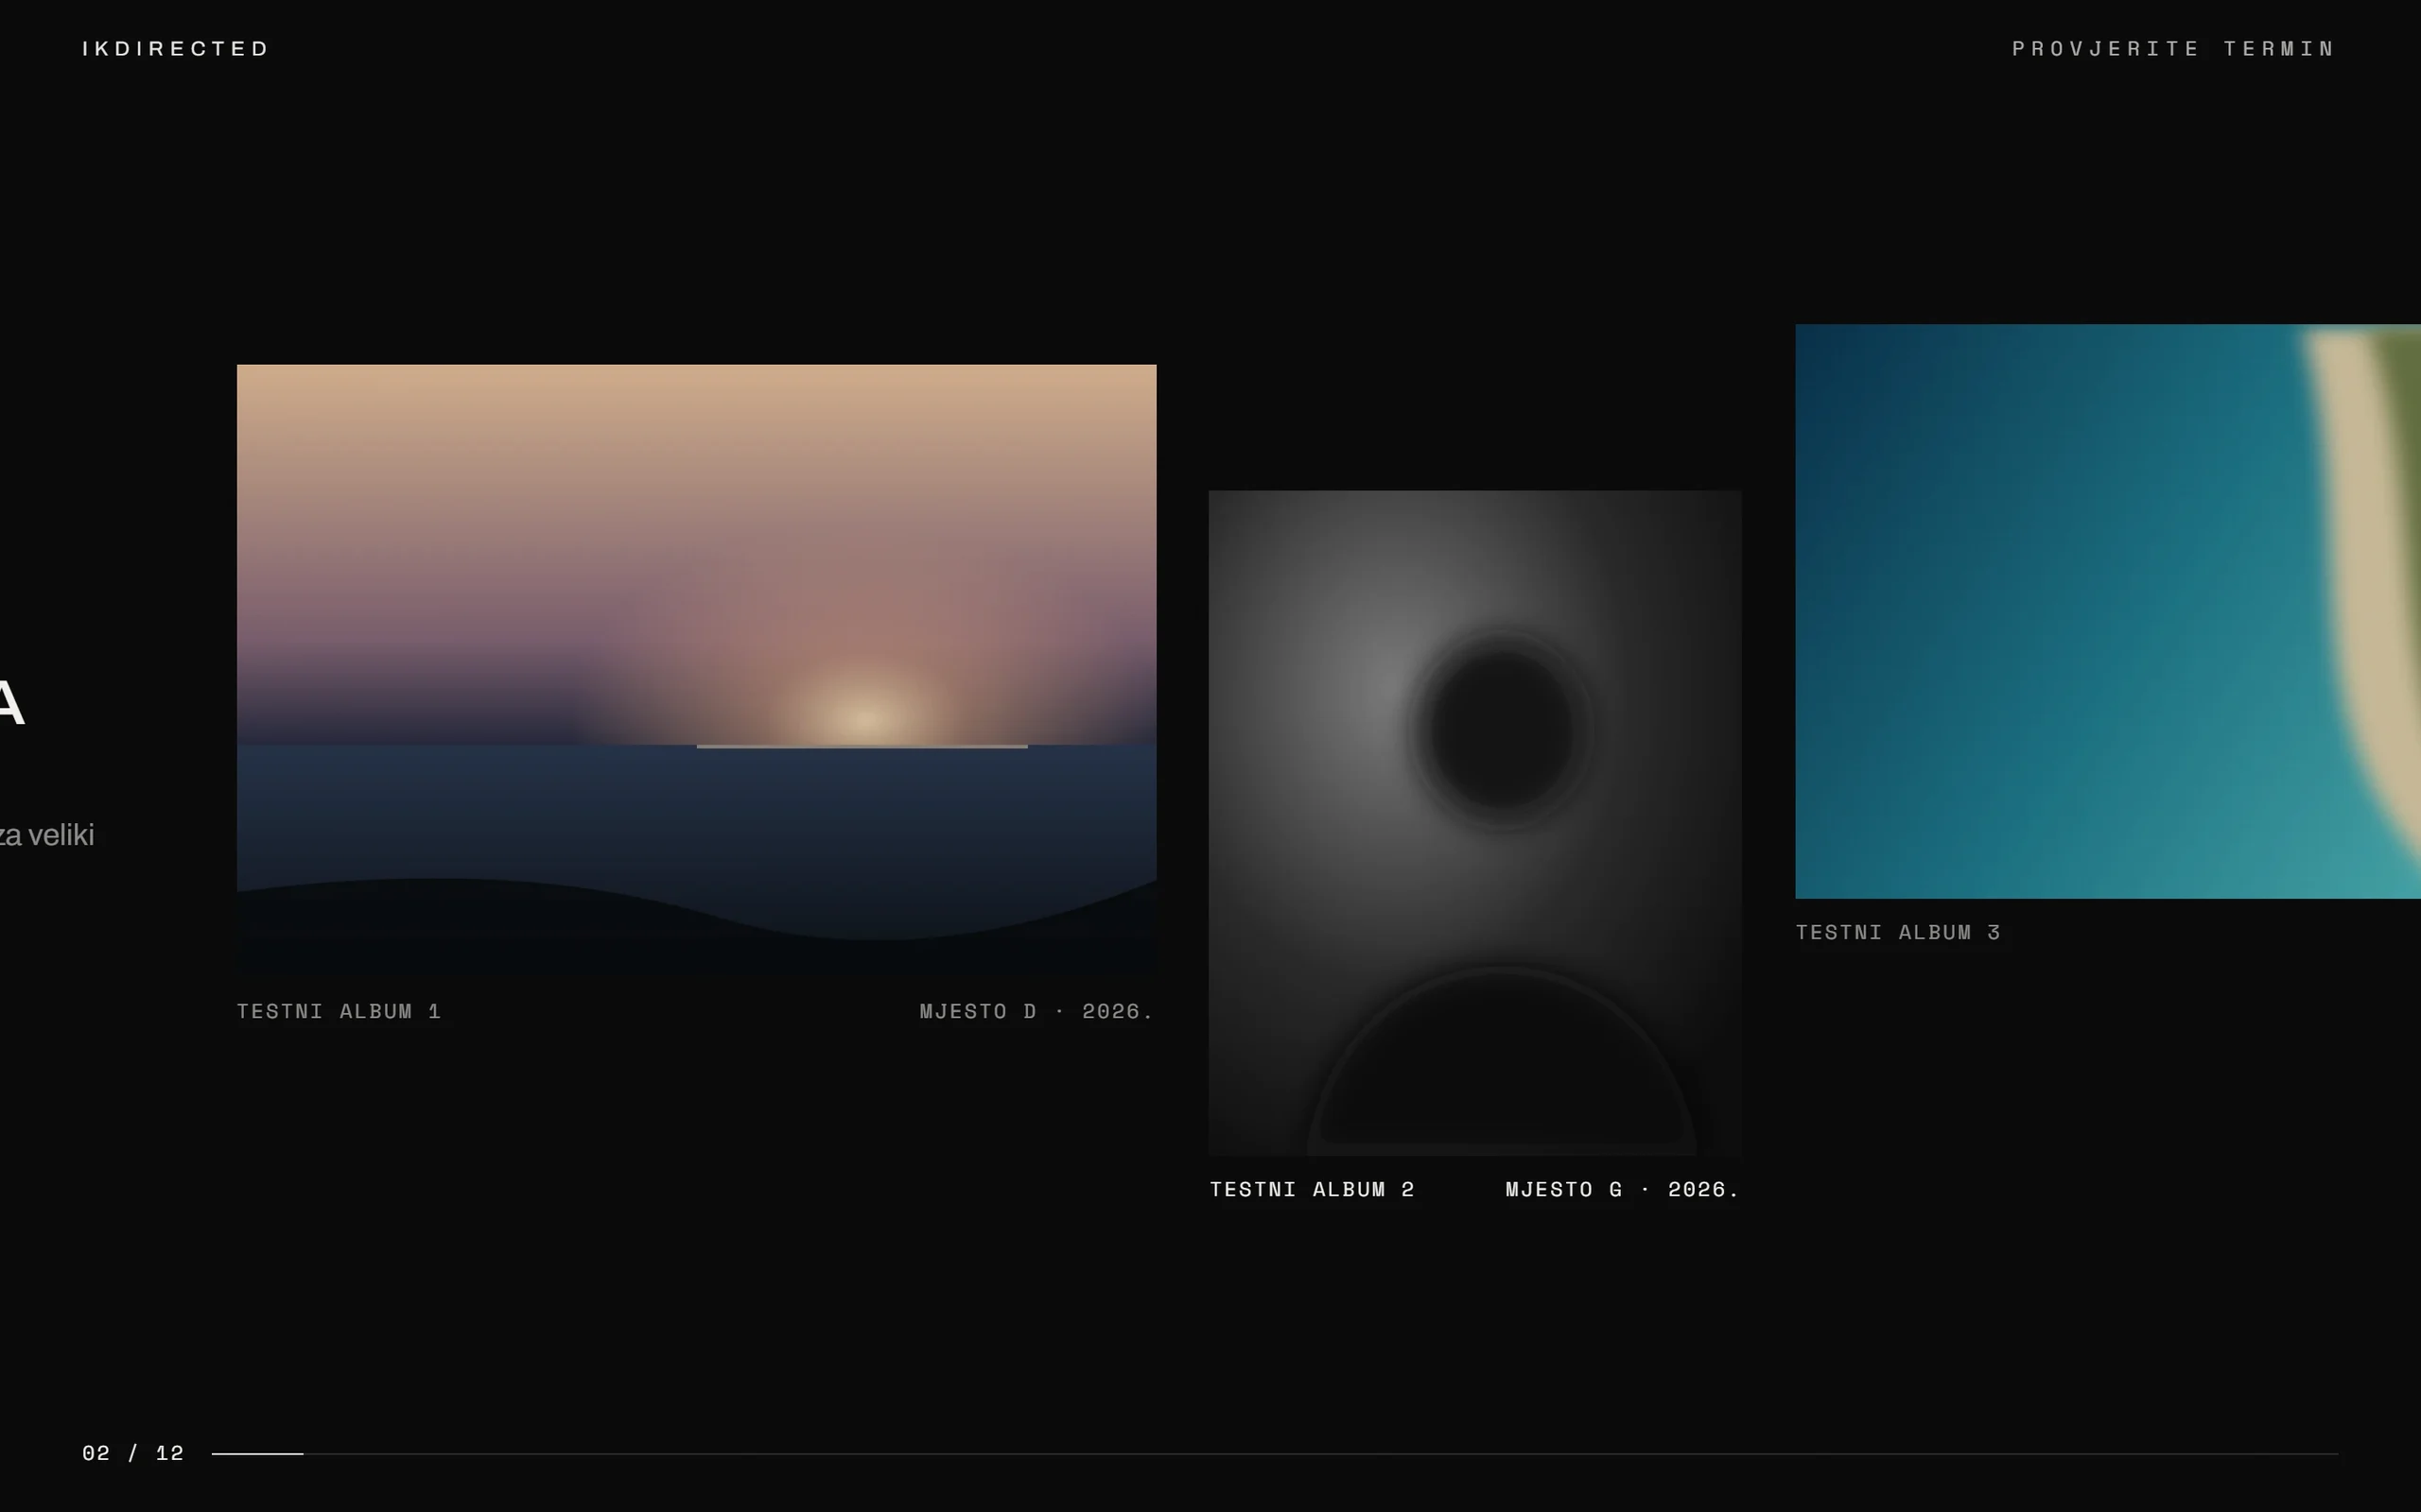This screenshot has height=1512, width=2421.
Task: Click the 02 / 12 slide counter
Action: point(133,1453)
